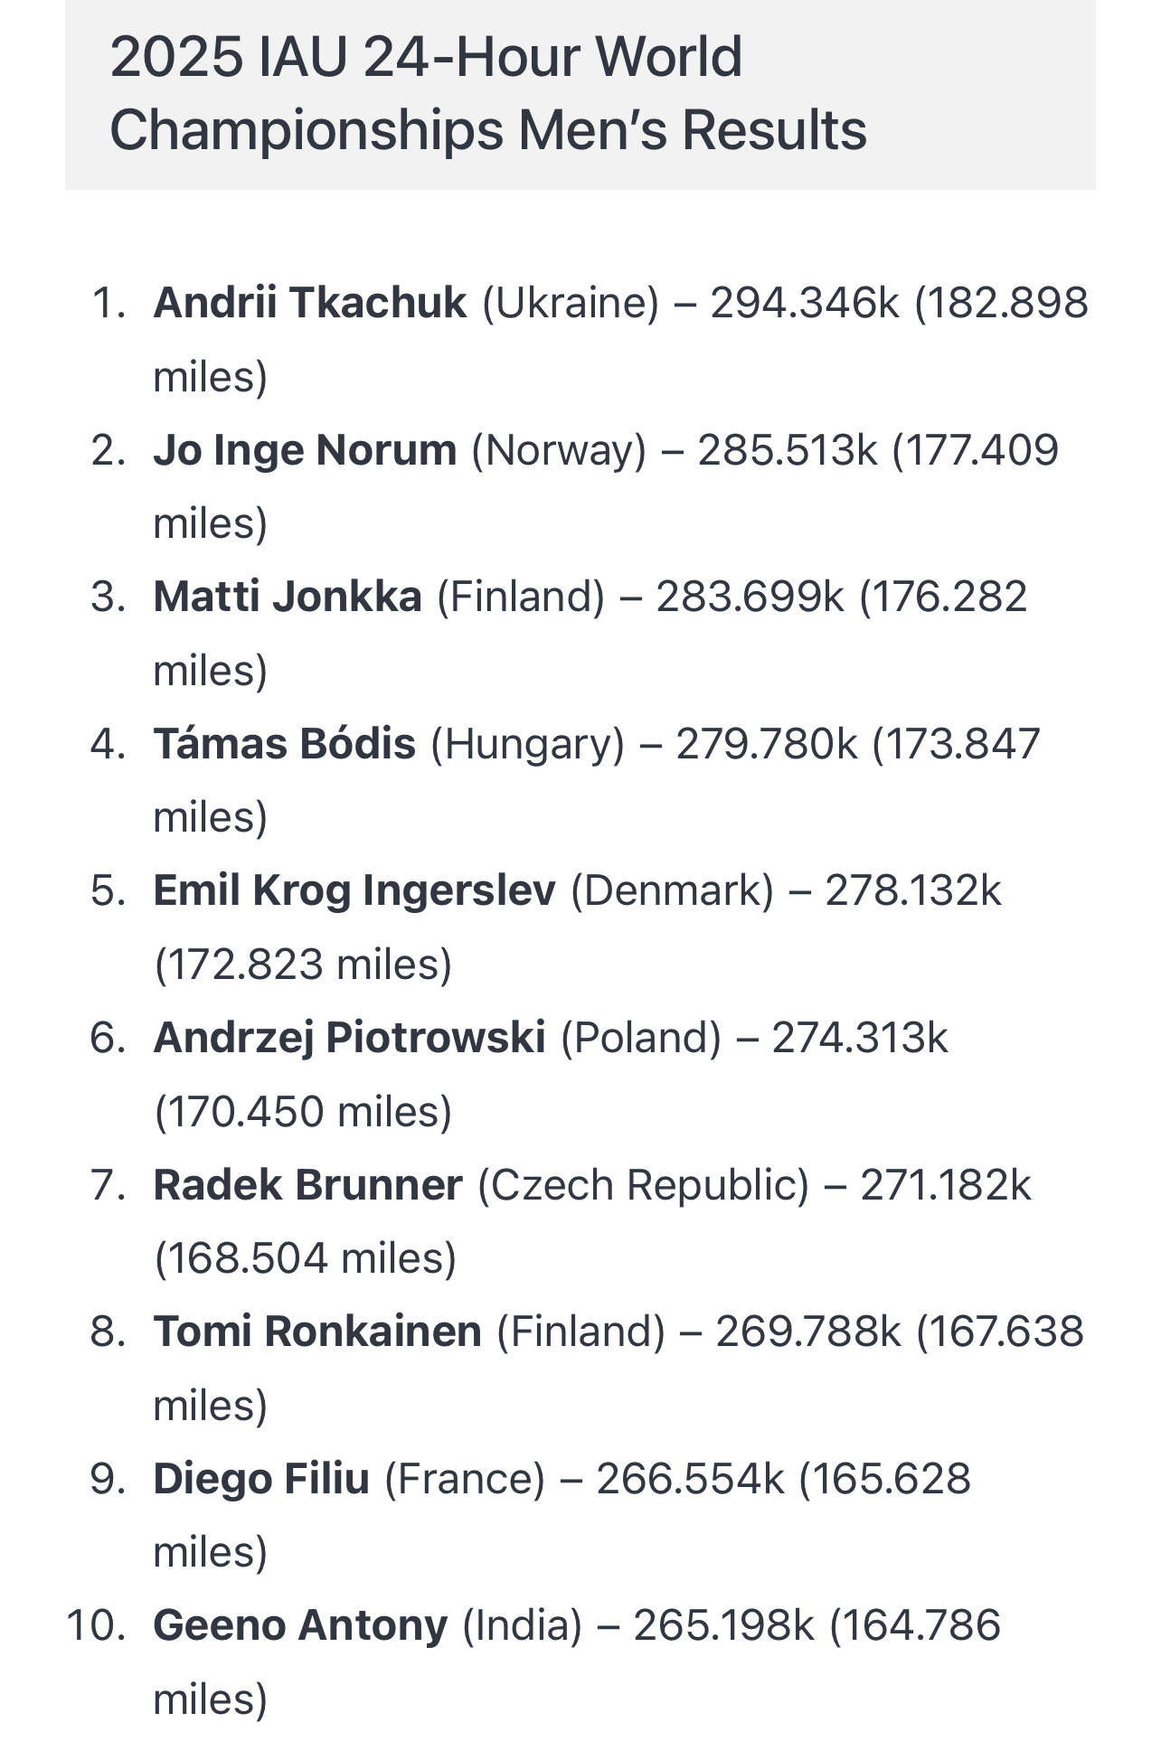Tap the name Diego Filiu
Image resolution: width=1161 pixels, height=1760 pixels.
coord(261,1479)
